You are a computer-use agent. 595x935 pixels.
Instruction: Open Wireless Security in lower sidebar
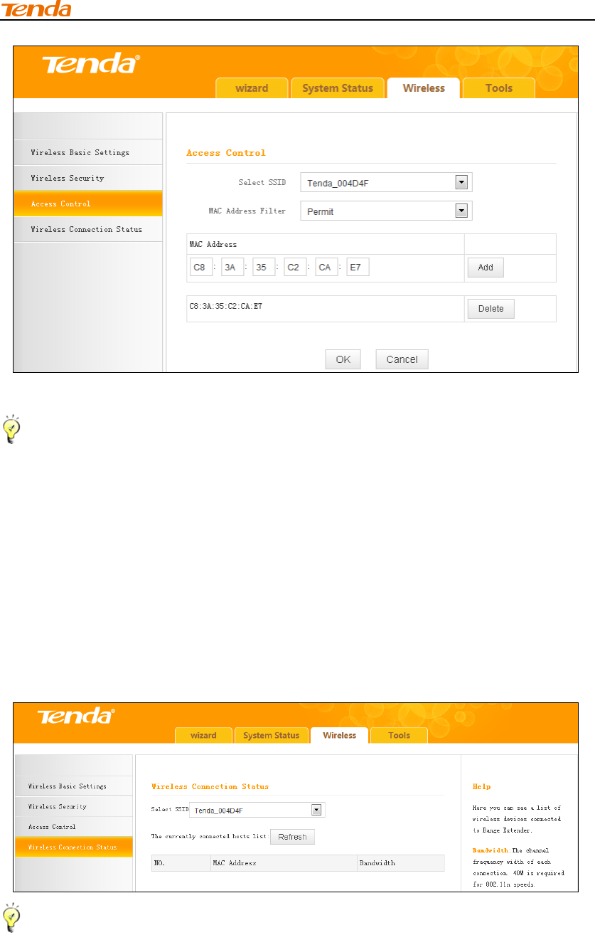73,806
